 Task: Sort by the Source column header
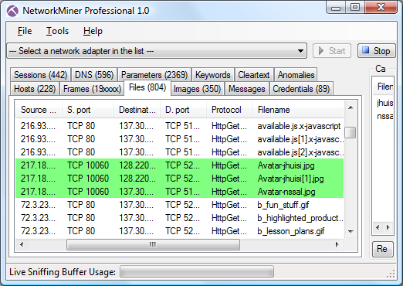[39, 110]
